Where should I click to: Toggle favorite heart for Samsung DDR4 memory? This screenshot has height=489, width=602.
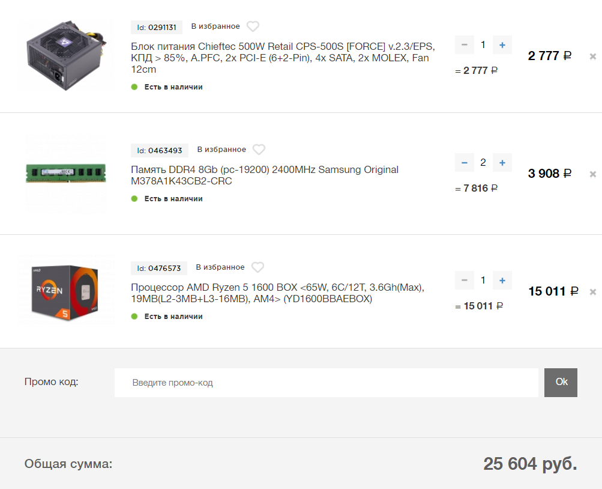pyautogui.click(x=259, y=150)
